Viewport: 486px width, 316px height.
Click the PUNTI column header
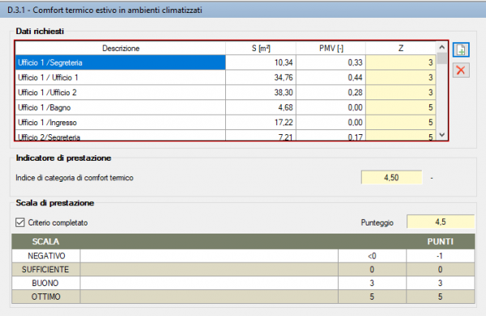tap(440, 242)
